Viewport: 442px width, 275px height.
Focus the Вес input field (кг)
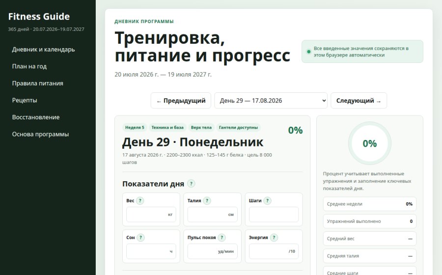(151, 215)
